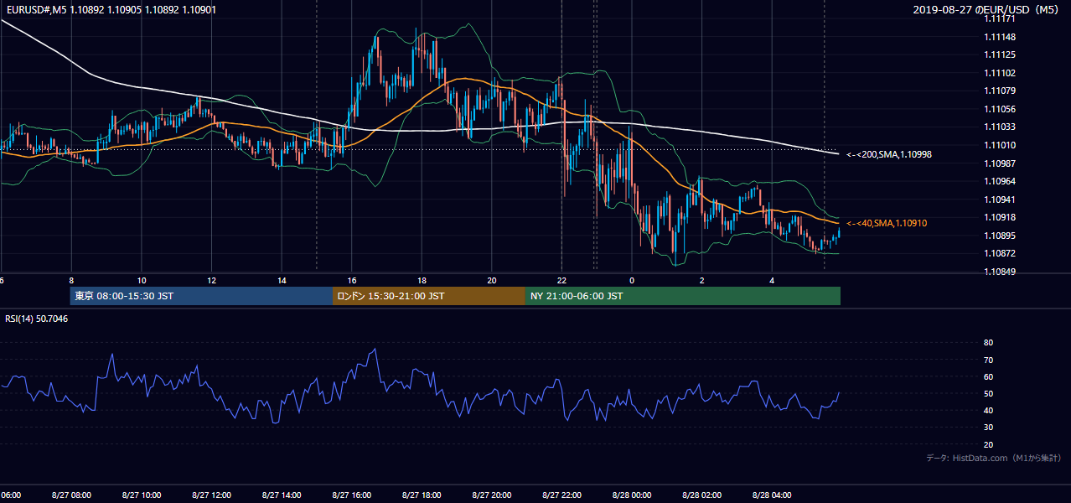Click price axis label 1.11102

point(1000,73)
